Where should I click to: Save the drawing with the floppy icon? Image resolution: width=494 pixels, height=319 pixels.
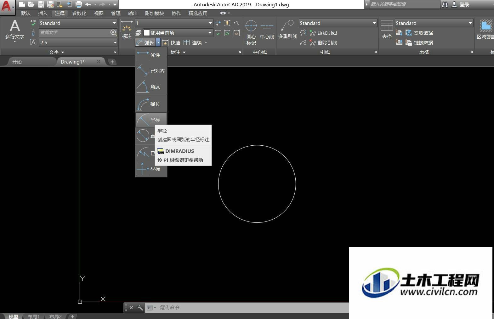pos(41,4)
